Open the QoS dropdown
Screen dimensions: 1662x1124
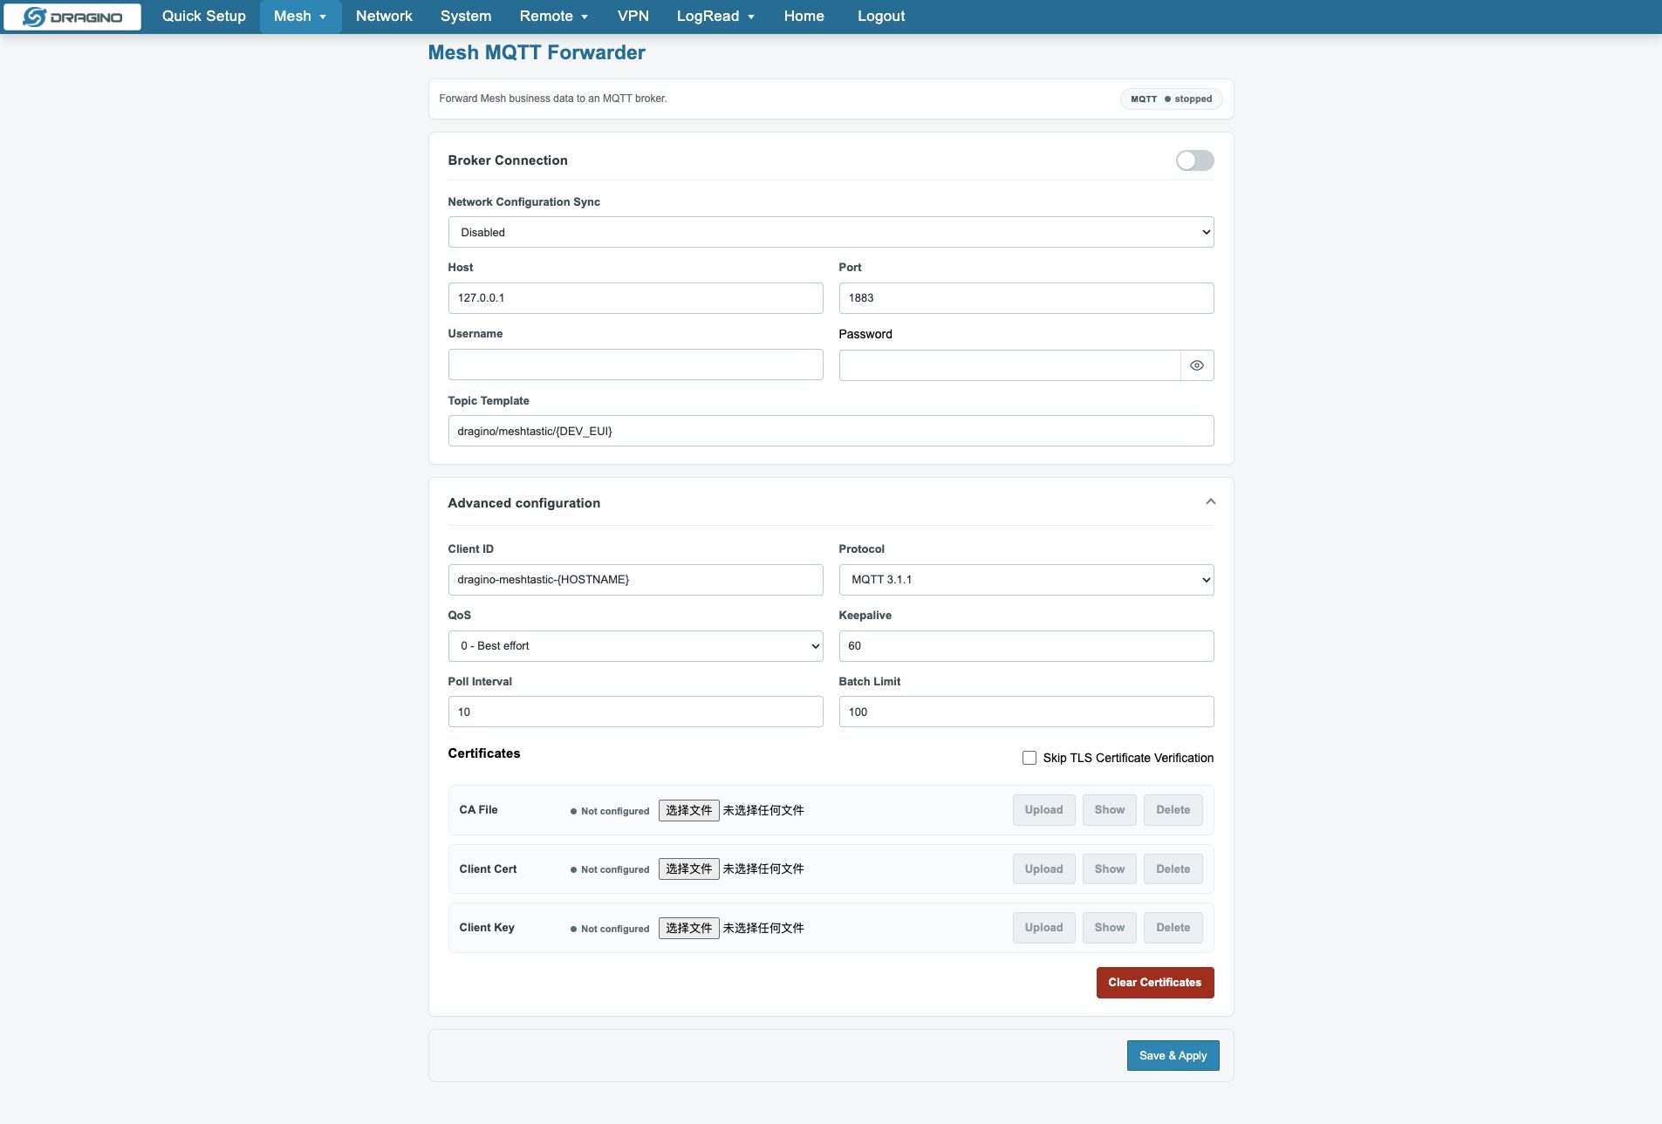635,646
